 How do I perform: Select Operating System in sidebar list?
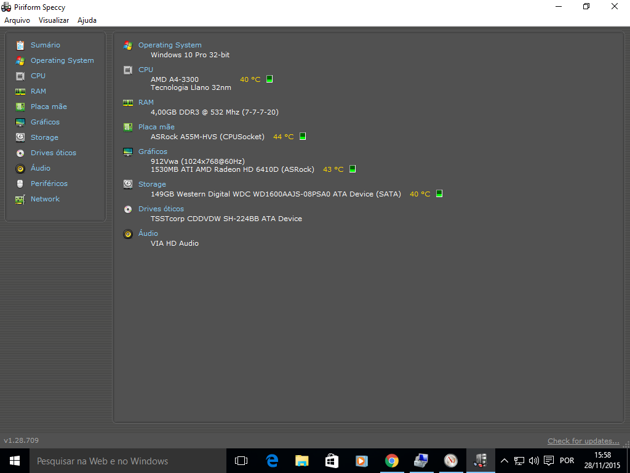[x=62, y=60]
